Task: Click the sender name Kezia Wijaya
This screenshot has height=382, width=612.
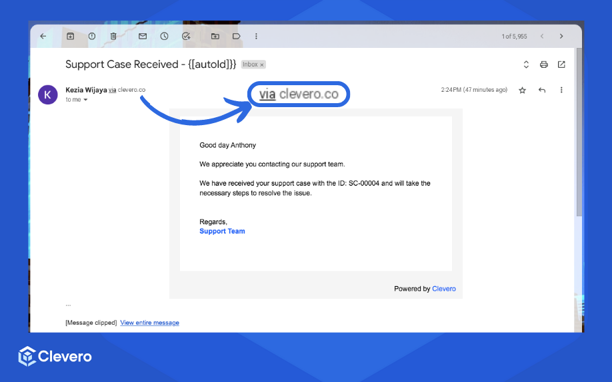Action: (x=86, y=90)
